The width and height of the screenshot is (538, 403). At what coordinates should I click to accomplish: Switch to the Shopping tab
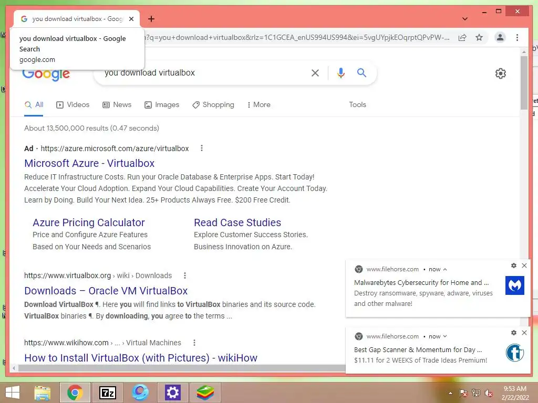(x=213, y=104)
